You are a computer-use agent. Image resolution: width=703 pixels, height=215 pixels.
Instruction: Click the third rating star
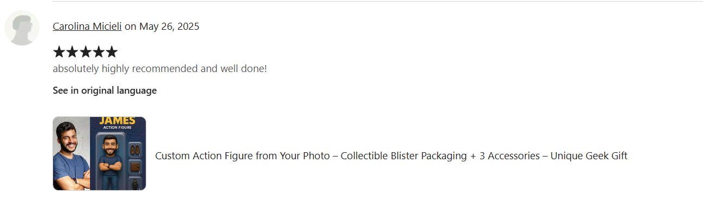[x=85, y=52]
